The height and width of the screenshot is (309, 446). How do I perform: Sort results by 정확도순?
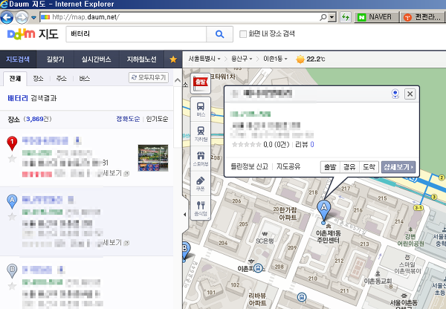(128, 119)
